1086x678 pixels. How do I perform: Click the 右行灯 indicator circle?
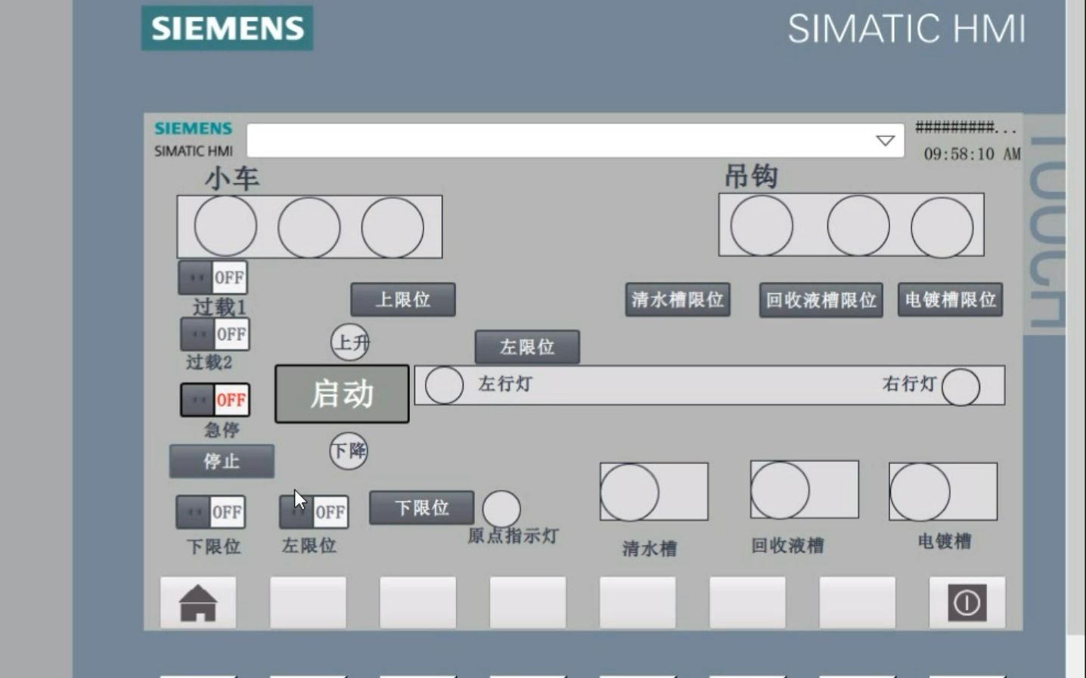(x=960, y=386)
